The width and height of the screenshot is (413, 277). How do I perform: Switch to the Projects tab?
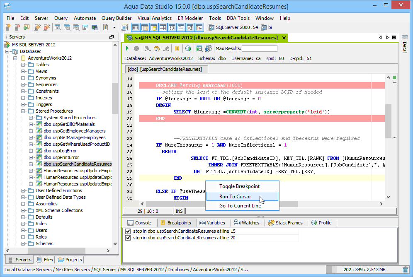click(x=70, y=260)
